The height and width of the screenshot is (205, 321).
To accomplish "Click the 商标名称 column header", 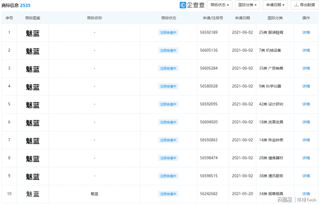I will coord(94,18).
